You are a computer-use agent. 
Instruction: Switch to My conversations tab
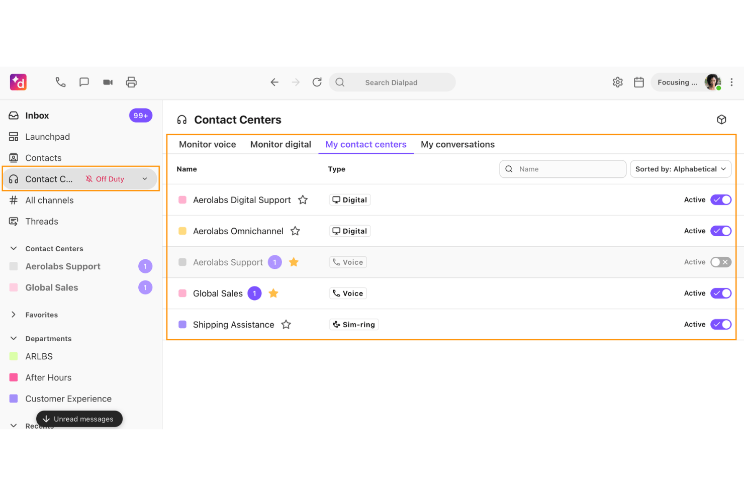click(x=457, y=145)
